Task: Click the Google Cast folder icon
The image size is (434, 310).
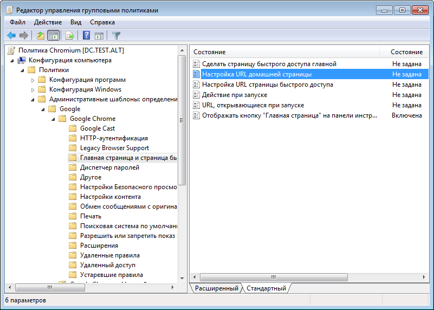Action: click(x=73, y=128)
